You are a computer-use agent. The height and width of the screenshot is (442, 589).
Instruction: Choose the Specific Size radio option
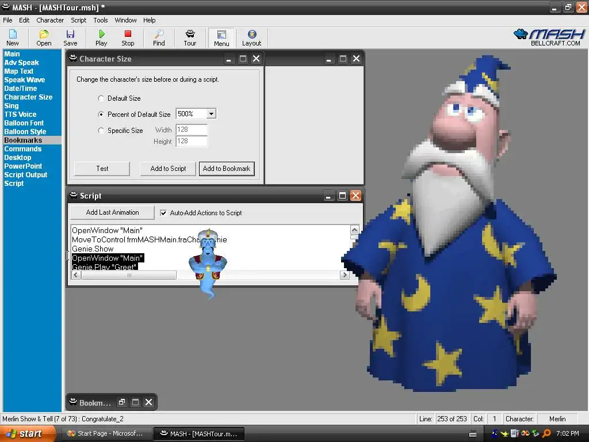101,131
